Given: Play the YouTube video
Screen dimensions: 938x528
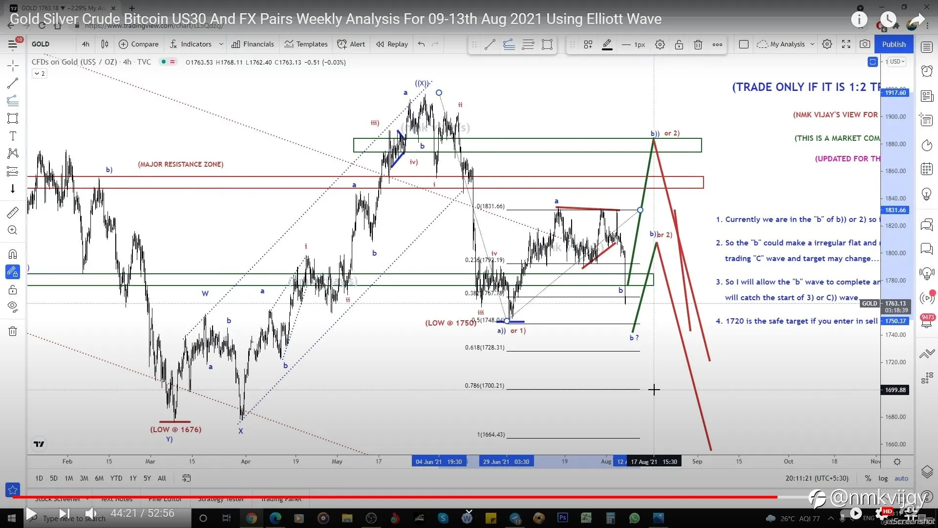Looking at the screenshot, I should [31, 513].
